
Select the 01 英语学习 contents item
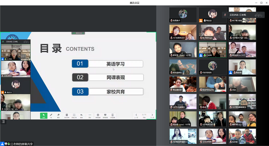[108, 64]
